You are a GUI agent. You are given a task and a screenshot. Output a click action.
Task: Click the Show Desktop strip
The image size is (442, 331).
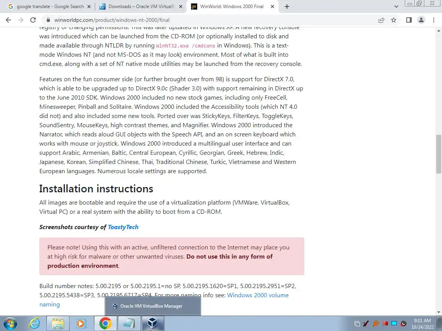(x=439, y=323)
